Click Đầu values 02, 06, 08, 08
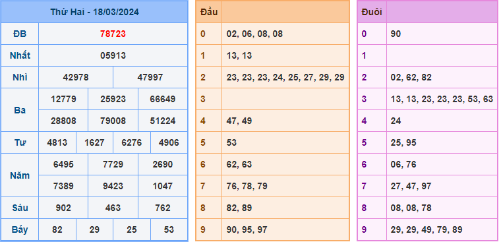 tap(254, 34)
